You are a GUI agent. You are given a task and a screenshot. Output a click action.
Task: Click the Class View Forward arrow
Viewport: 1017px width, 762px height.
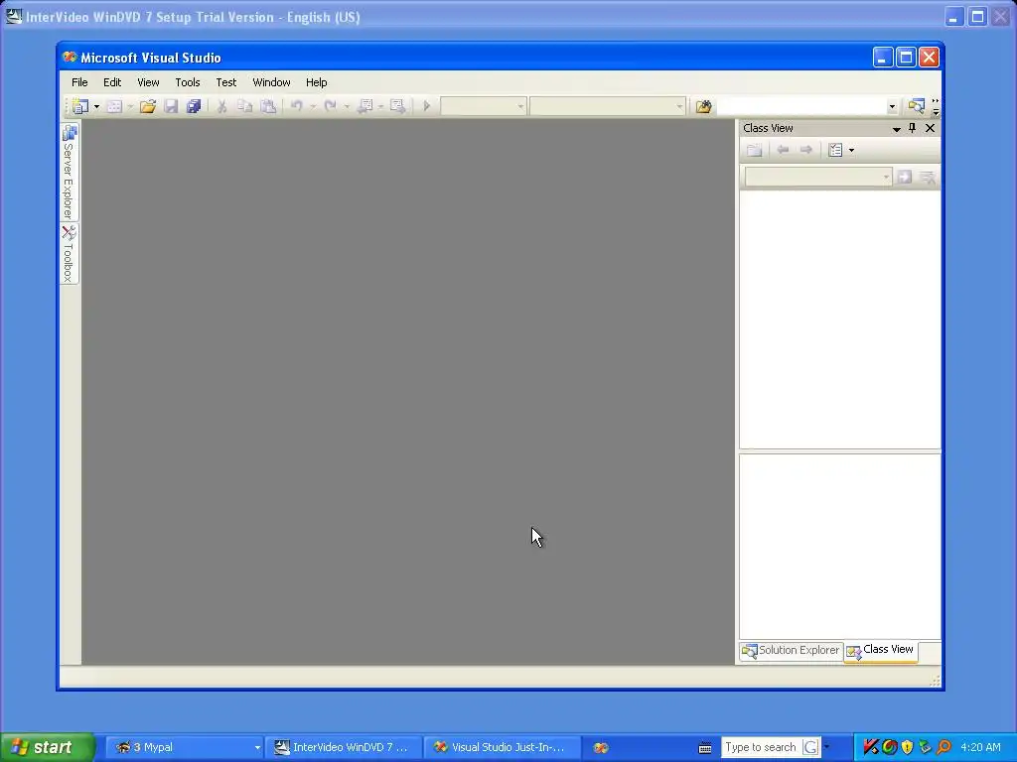click(x=806, y=151)
